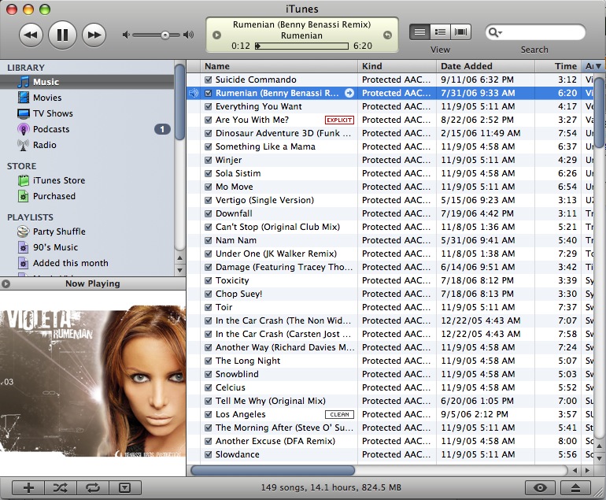Skip forward to the next track
Image resolution: width=606 pixels, height=500 pixels.
94,35
